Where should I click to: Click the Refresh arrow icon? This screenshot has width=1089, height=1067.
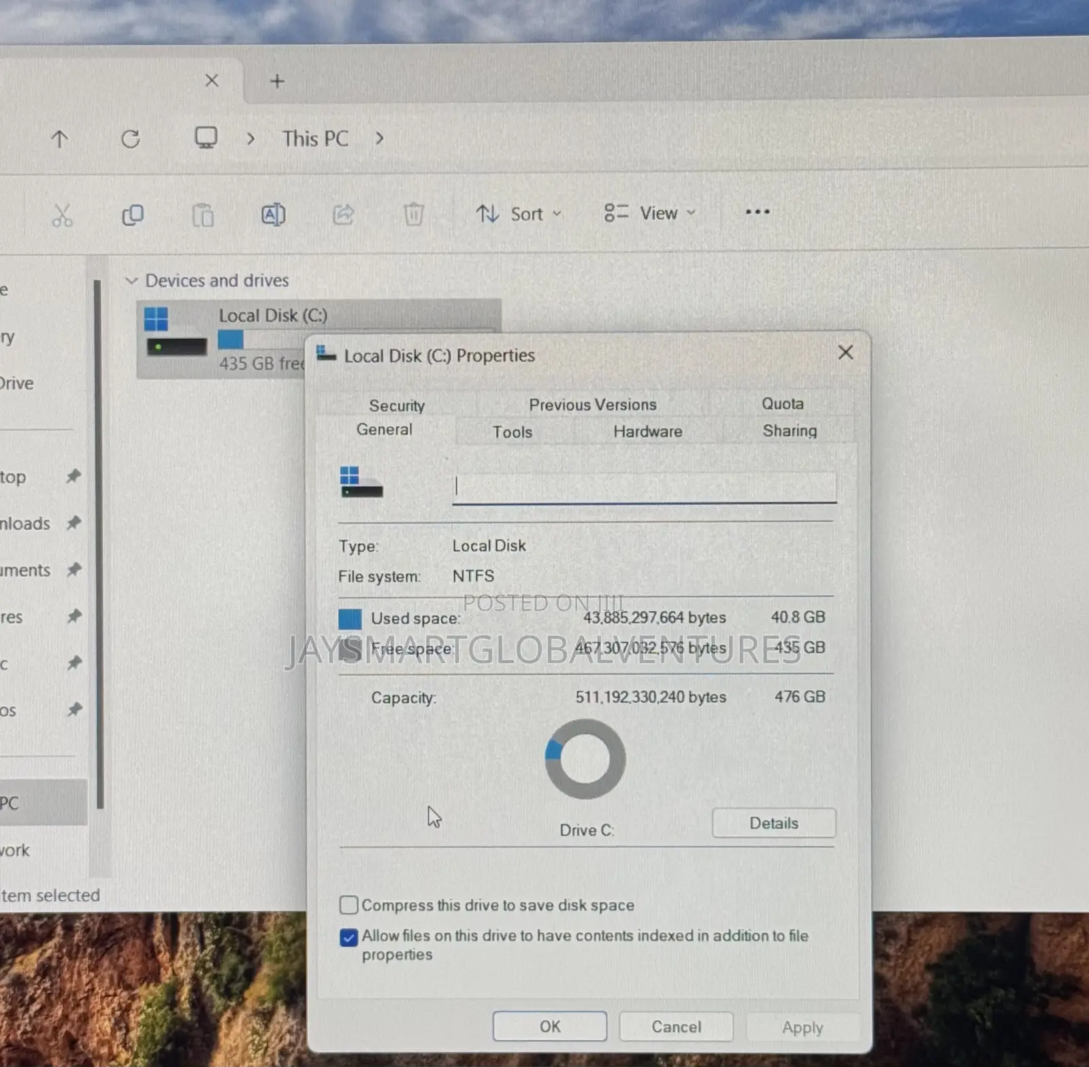click(x=131, y=140)
